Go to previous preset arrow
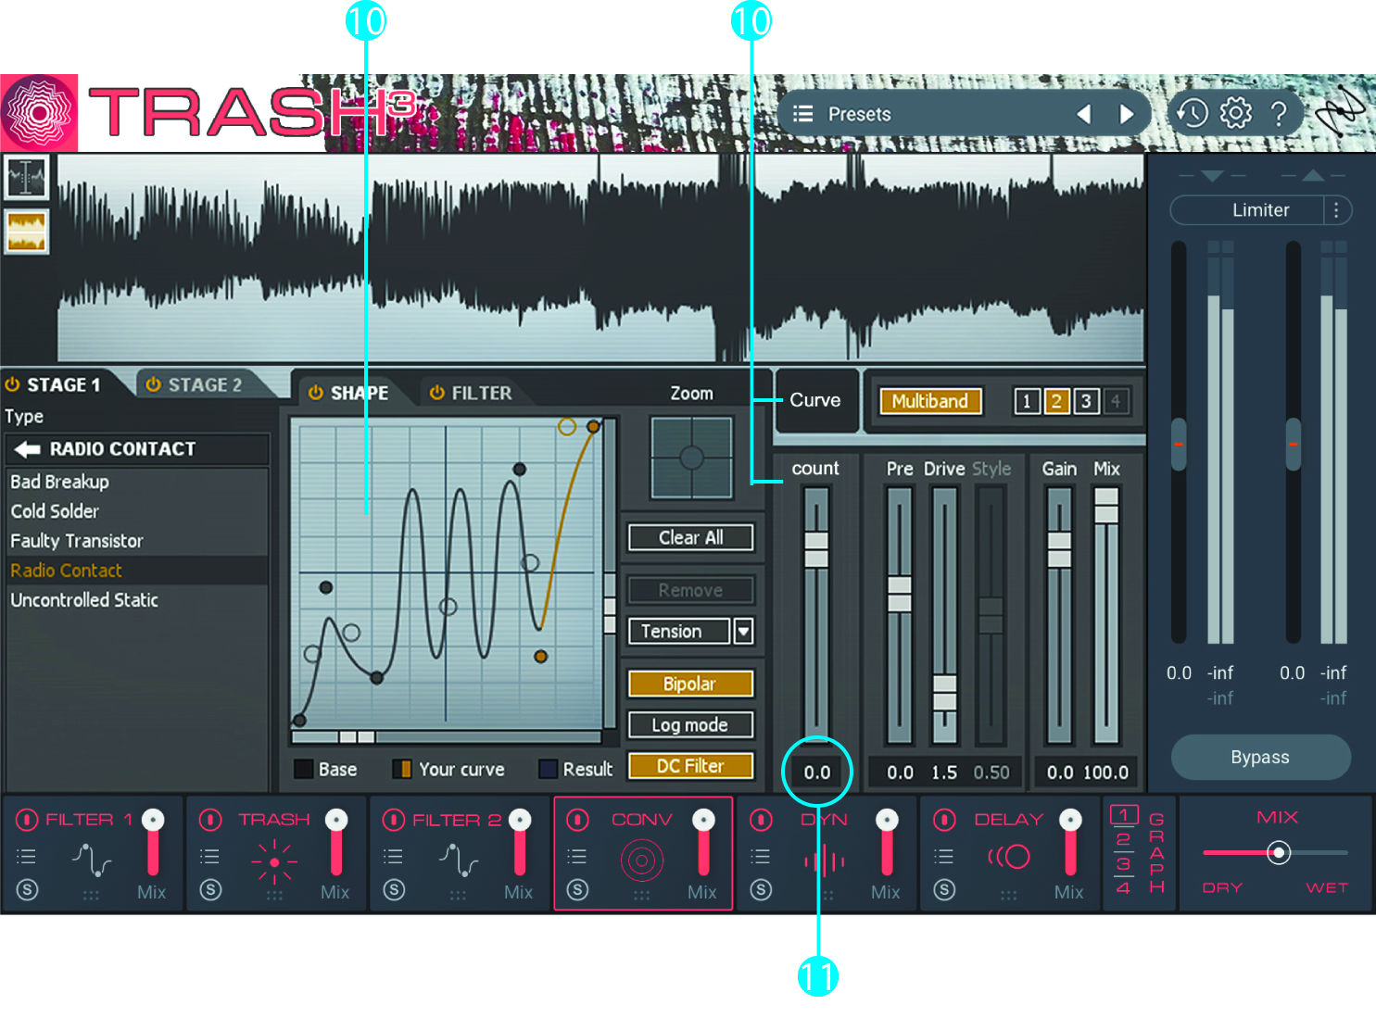The image size is (1376, 1030). 1083,114
